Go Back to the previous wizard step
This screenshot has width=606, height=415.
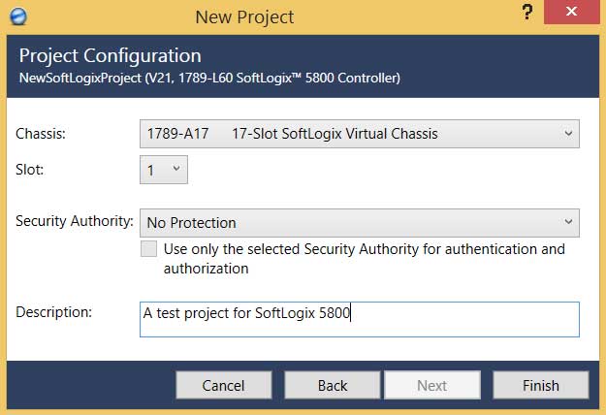click(333, 385)
